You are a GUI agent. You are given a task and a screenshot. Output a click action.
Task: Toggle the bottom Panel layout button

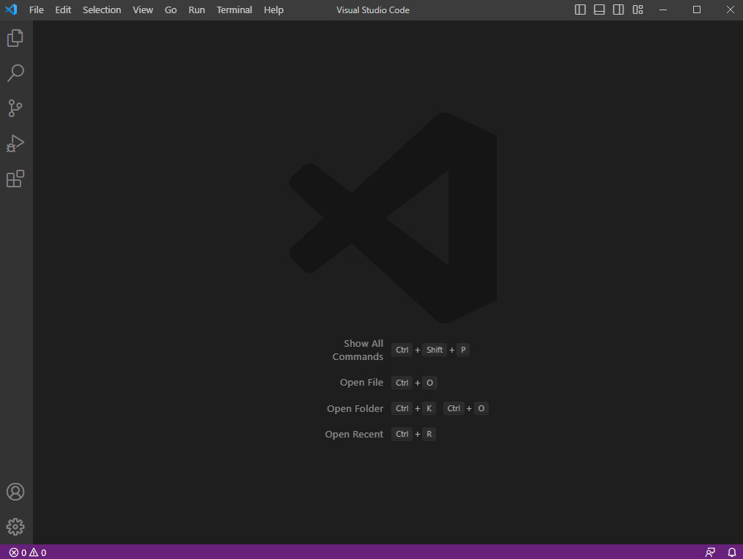click(599, 10)
